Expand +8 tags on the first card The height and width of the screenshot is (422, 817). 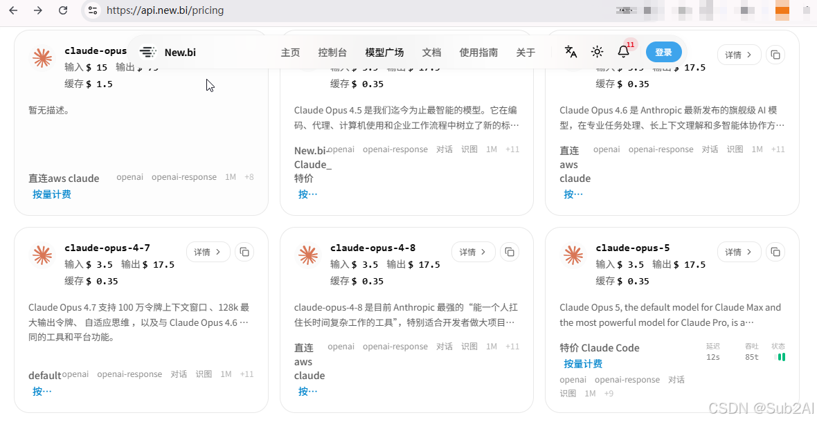click(x=249, y=177)
